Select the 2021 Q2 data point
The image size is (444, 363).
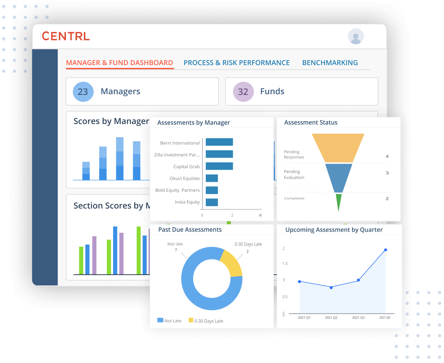pyautogui.click(x=331, y=287)
